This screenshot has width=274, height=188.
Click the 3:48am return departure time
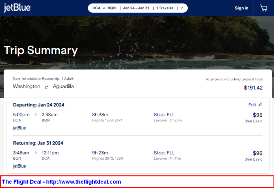[x=21, y=153]
